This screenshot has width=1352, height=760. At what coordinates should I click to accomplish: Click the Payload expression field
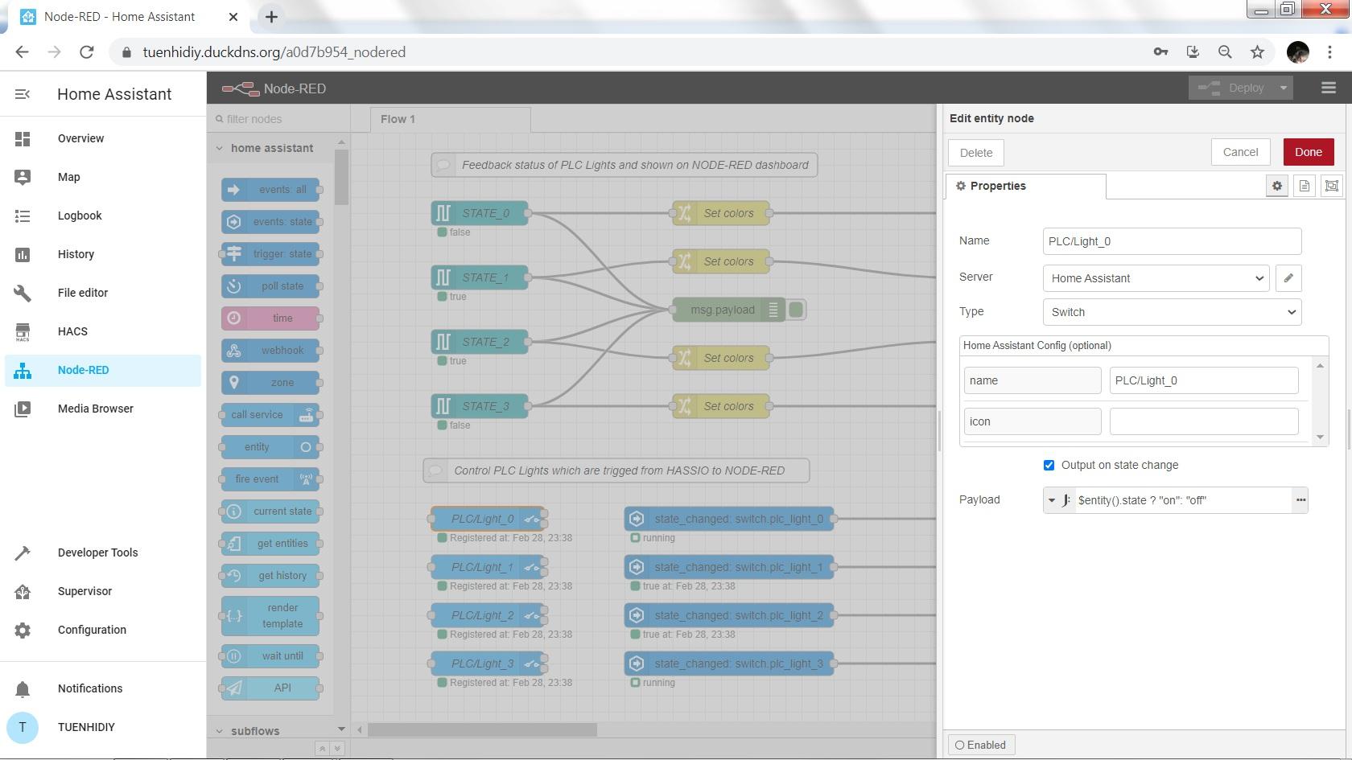[x=1183, y=500]
